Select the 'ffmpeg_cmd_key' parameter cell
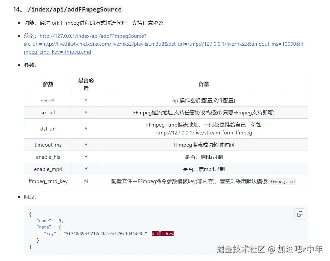 click(48, 181)
